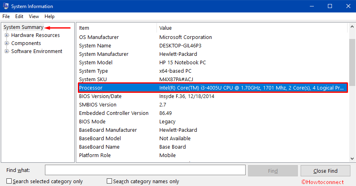
Task: Click the scrollbar down arrow
Action: click(x=352, y=159)
